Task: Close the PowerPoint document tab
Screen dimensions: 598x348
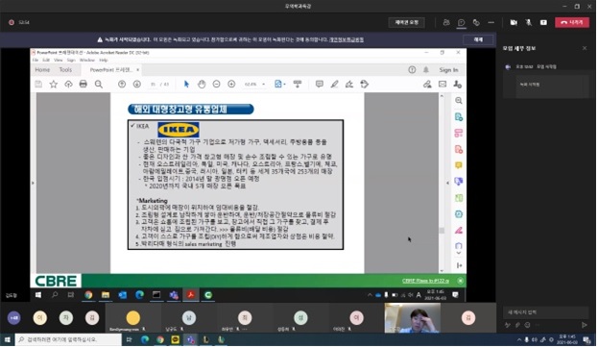Action: pyautogui.click(x=137, y=70)
